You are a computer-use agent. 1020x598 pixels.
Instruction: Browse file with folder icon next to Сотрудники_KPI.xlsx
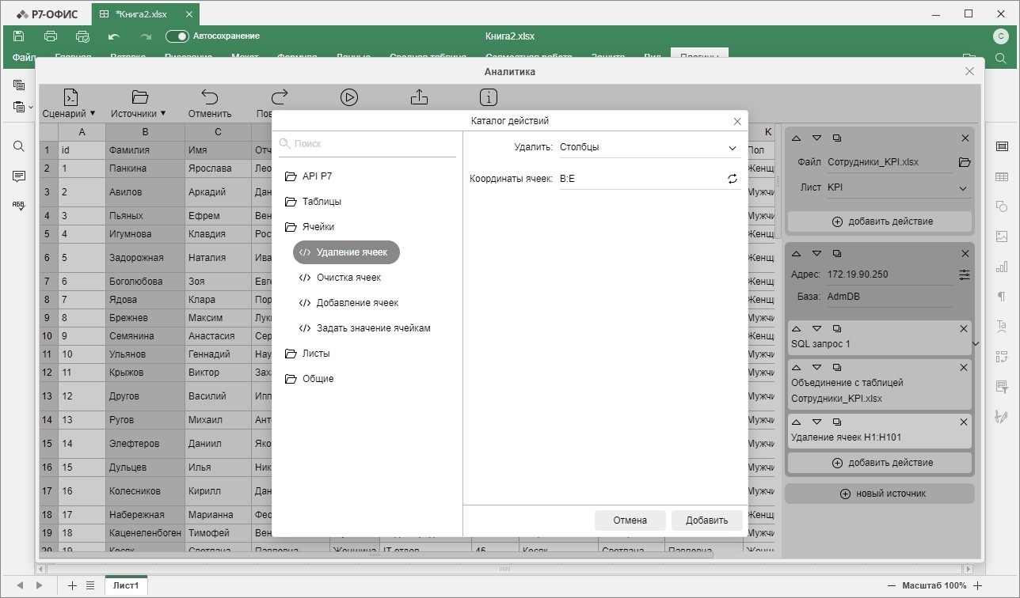point(964,162)
